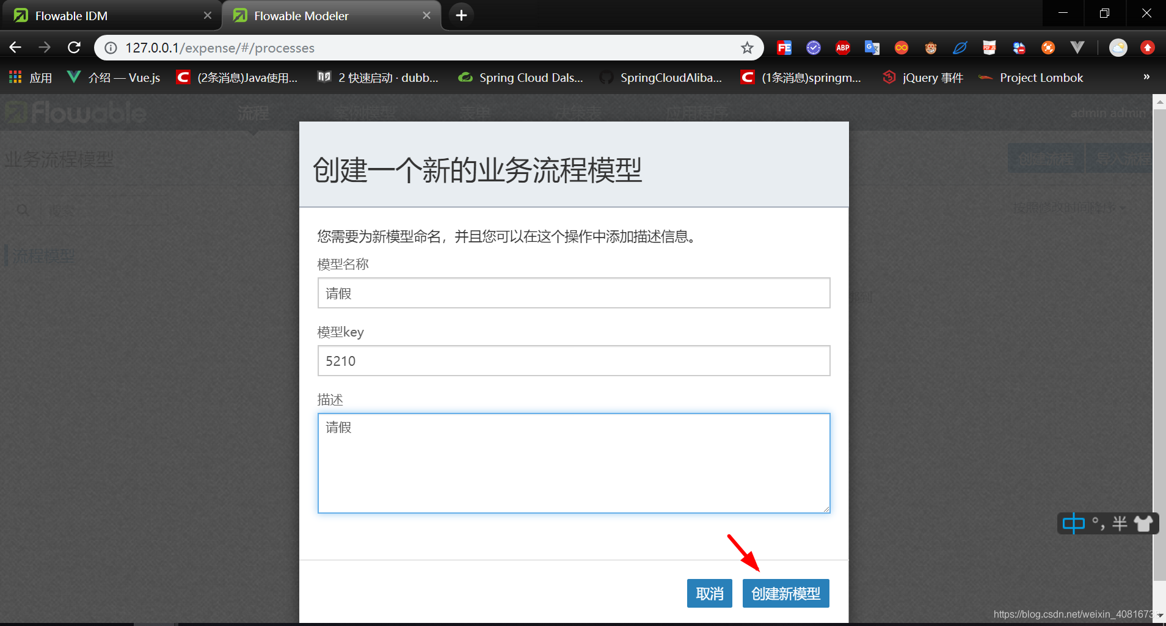Click the Flowable logo in the navbar
Viewport: 1166px width, 626px height.
point(75,112)
